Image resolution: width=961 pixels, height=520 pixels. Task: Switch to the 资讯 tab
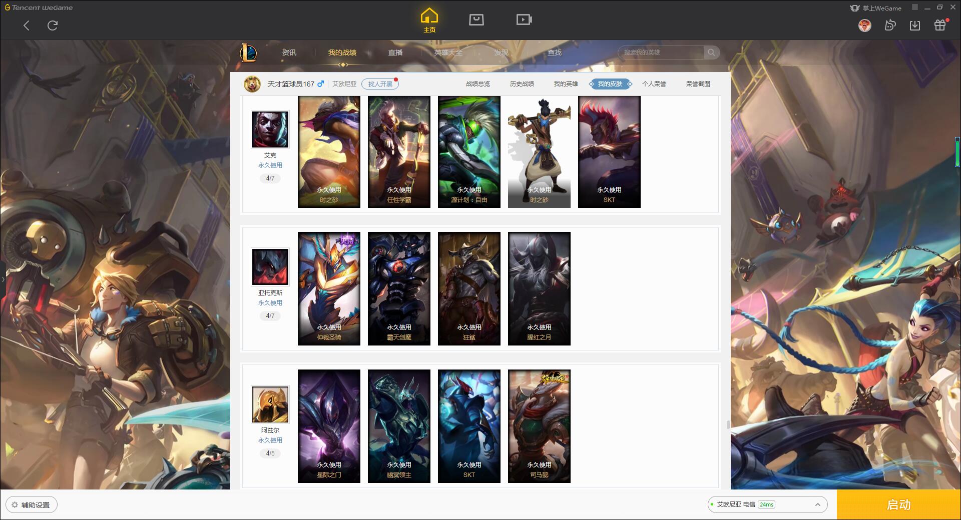coord(289,52)
